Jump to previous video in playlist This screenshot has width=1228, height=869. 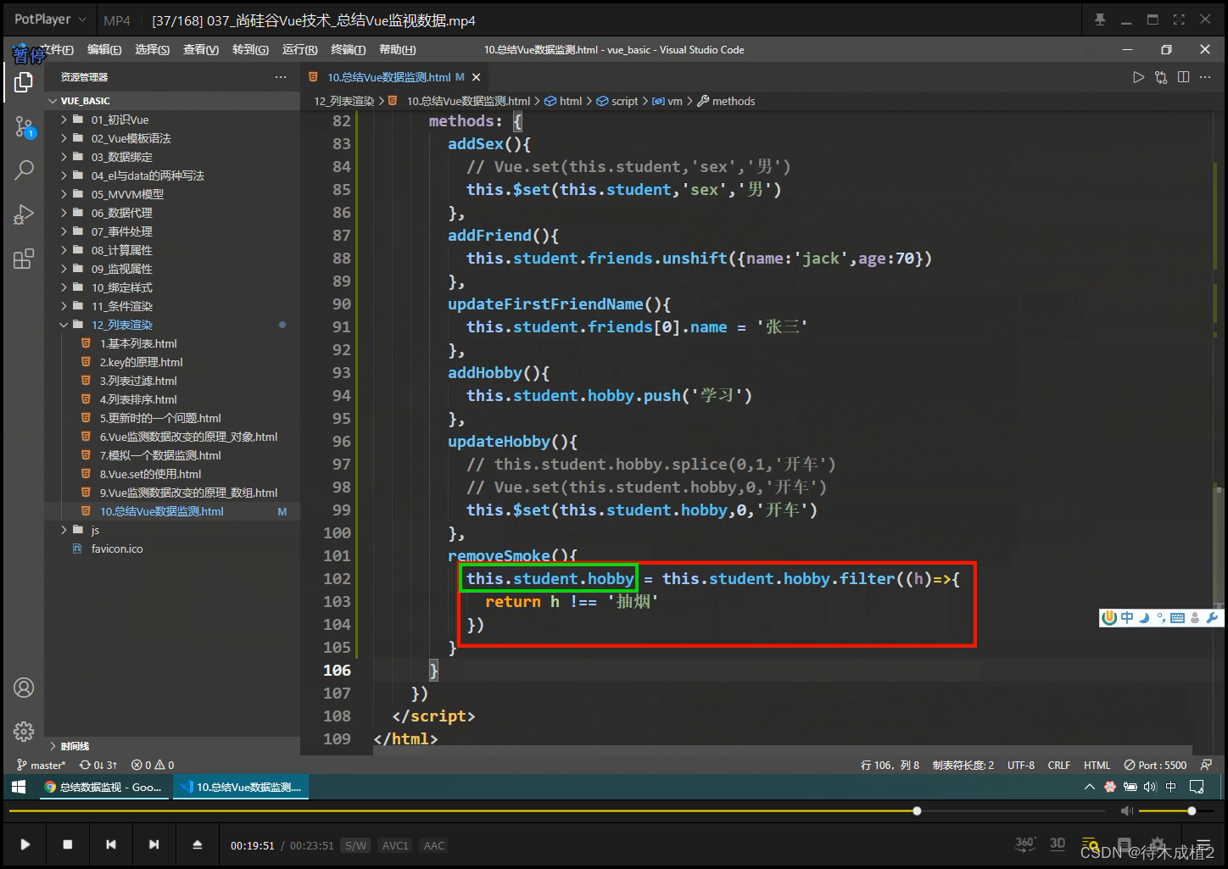[111, 844]
